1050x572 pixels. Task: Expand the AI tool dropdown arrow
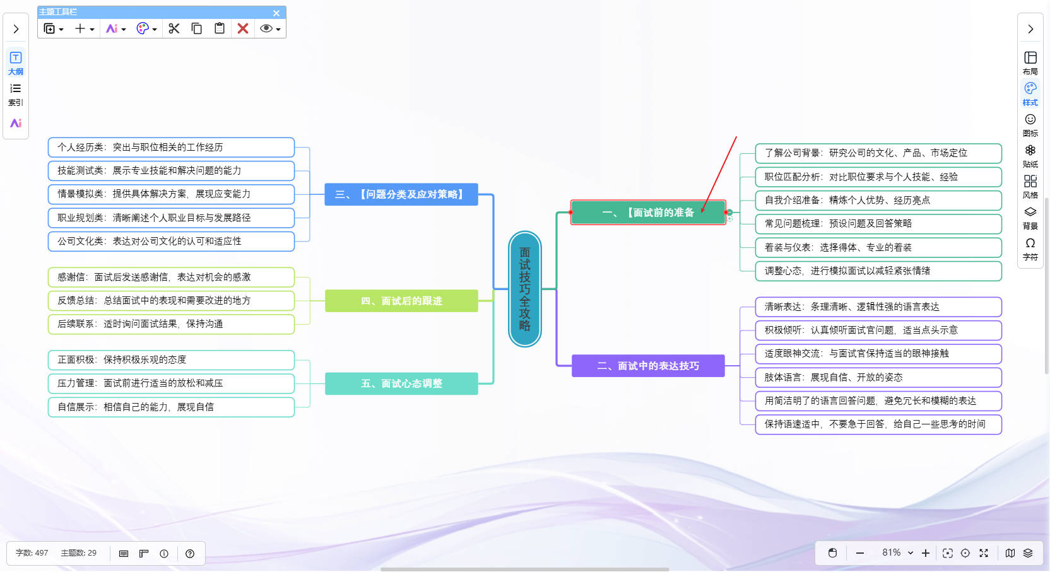pos(124,30)
